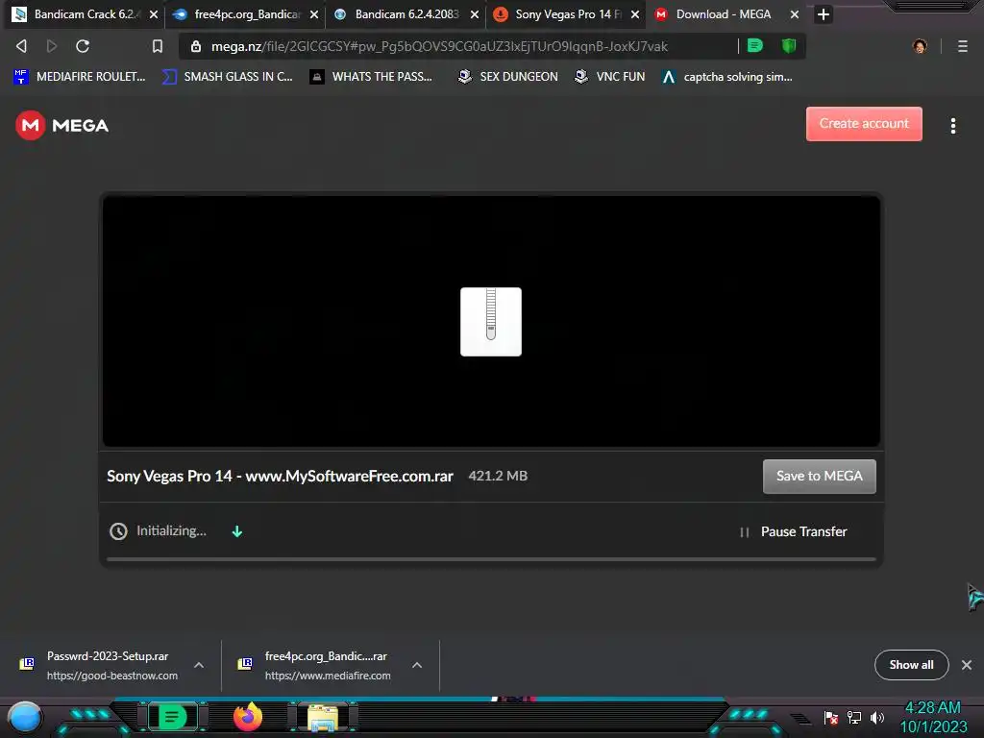The height and width of the screenshot is (738, 984).
Task: Click the Create account button
Action: [864, 124]
